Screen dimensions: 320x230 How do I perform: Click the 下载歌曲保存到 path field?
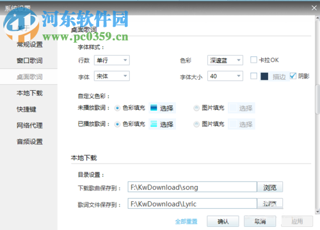(192, 187)
